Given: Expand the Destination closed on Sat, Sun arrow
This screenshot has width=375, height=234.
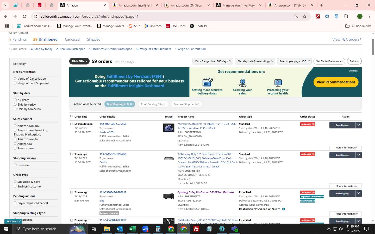Looking at the screenshot, I should click(x=279, y=209).
